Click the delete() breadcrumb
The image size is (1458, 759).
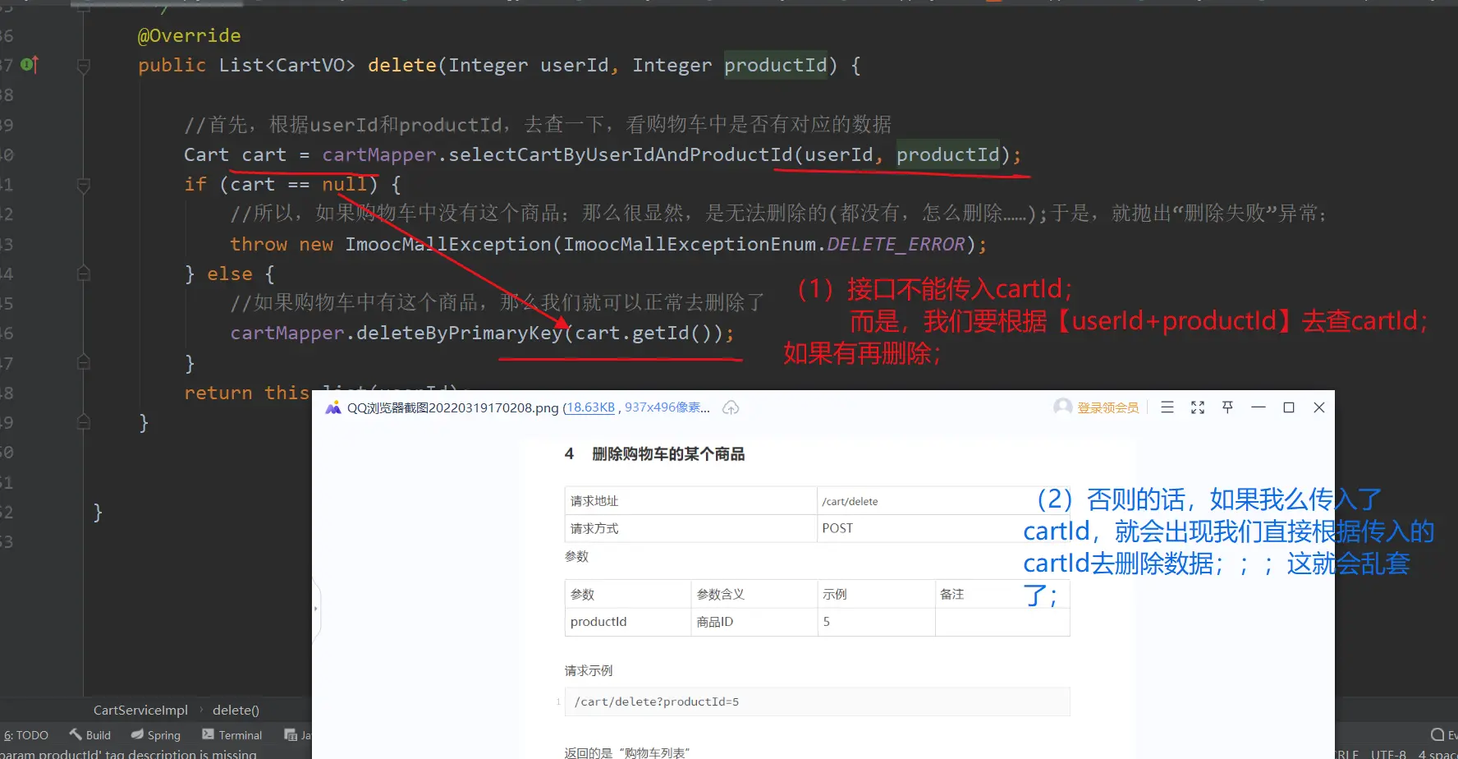tap(236, 711)
